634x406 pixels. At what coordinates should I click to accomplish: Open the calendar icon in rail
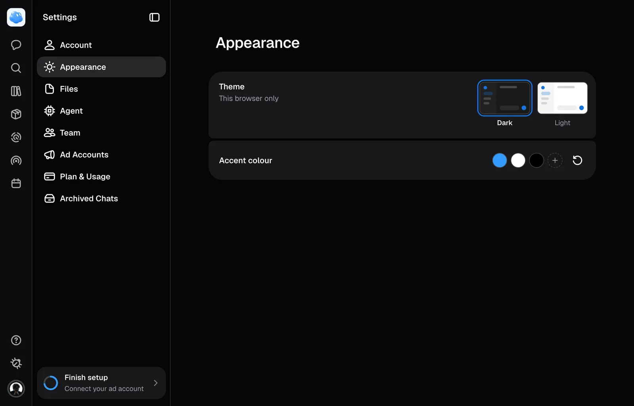tap(16, 184)
